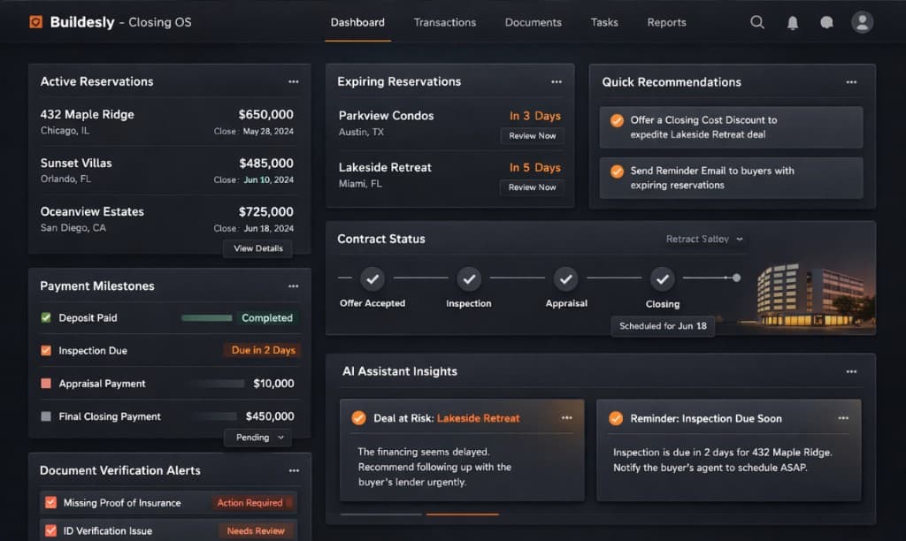Open the notifications bell icon
This screenshot has width=906, height=541.
click(792, 21)
